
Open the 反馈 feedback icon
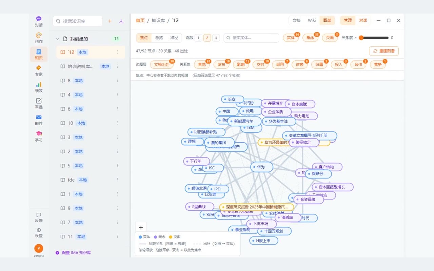click(x=39, y=217)
